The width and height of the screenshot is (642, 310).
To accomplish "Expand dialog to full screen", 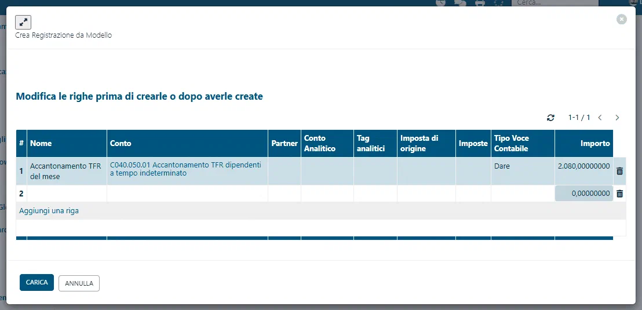I will pos(23,22).
